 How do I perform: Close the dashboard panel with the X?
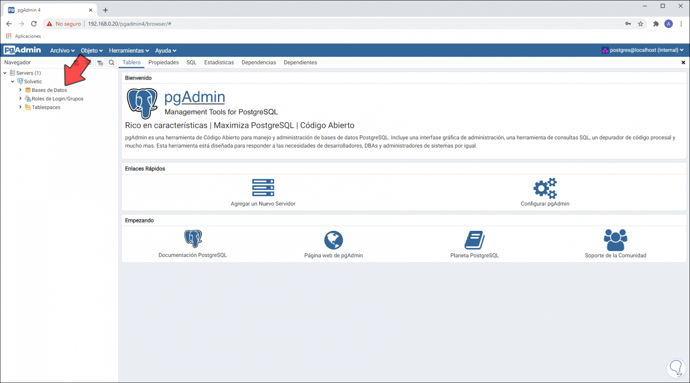tap(683, 63)
